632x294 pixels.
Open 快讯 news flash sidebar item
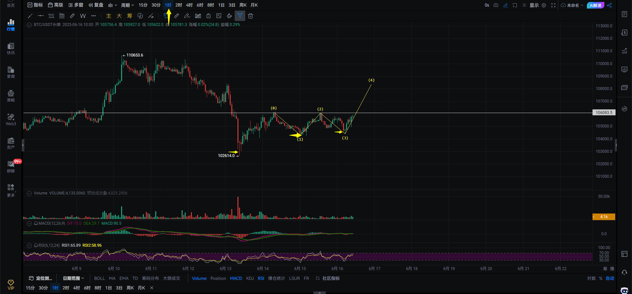[x=11, y=49]
